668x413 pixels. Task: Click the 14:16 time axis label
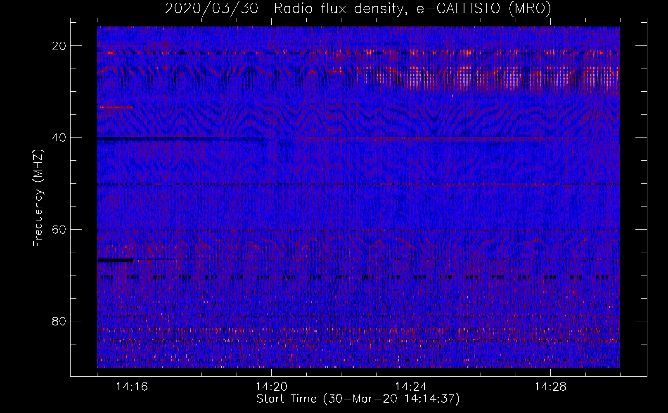point(132,387)
